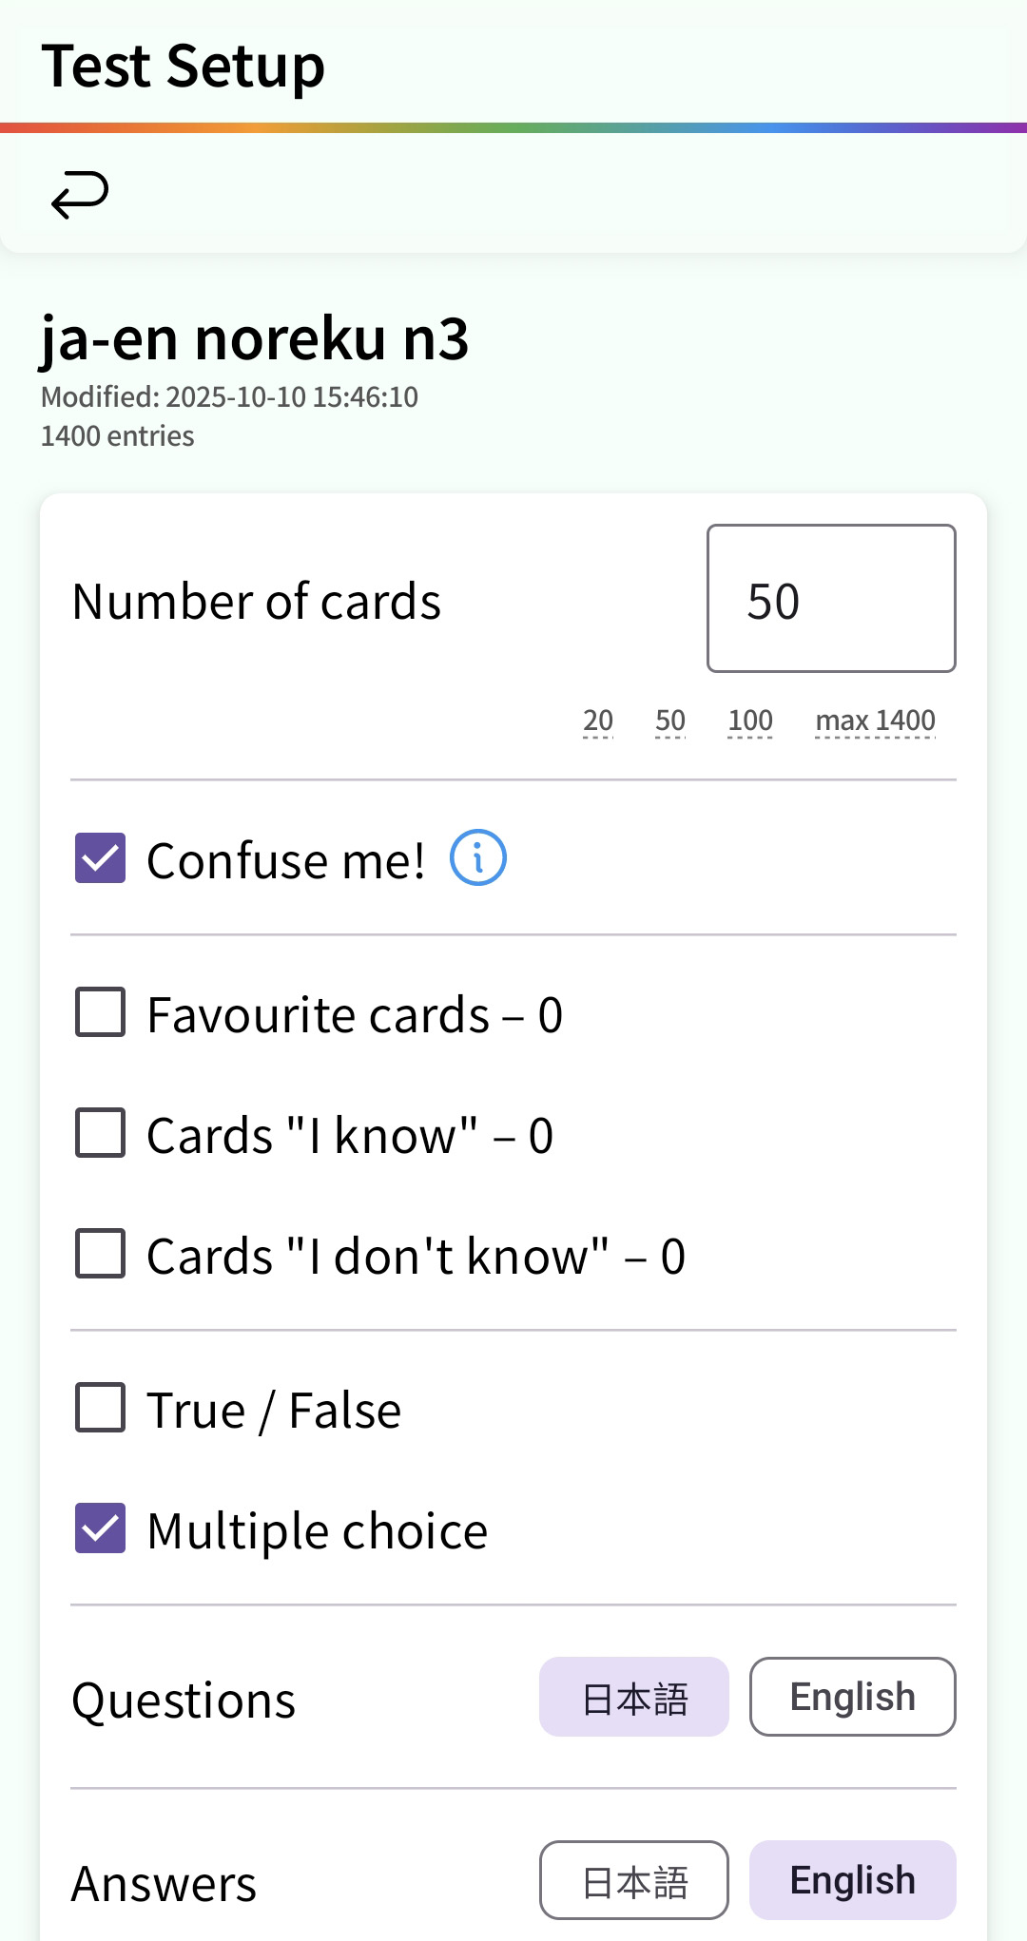Viewport: 1027px width, 1941px height.
Task: Uncheck the Confuse me! checkbox
Action: [x=101, y=857]
